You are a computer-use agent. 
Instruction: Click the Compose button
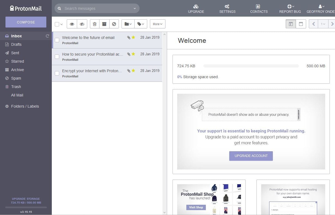click(x=26, y=22)
